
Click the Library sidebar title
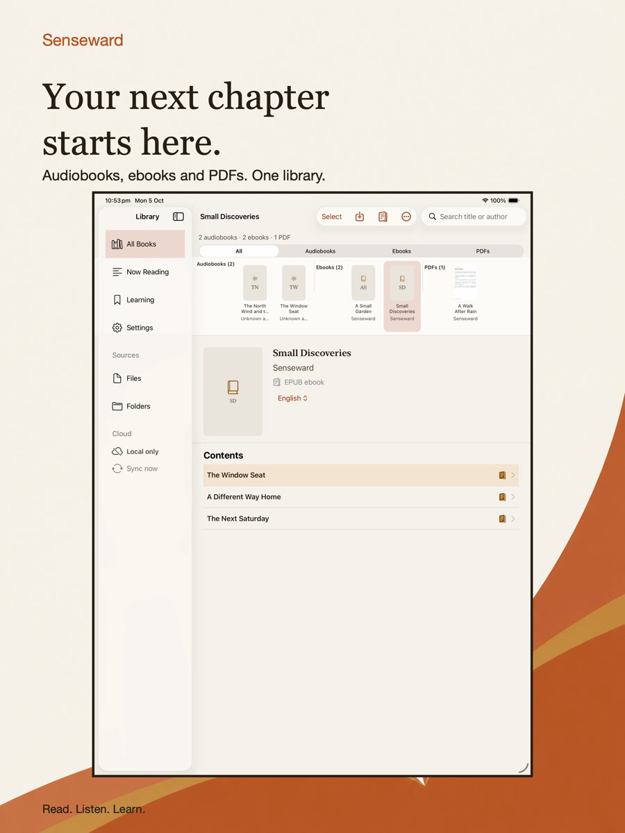click(x=147, y=217)
